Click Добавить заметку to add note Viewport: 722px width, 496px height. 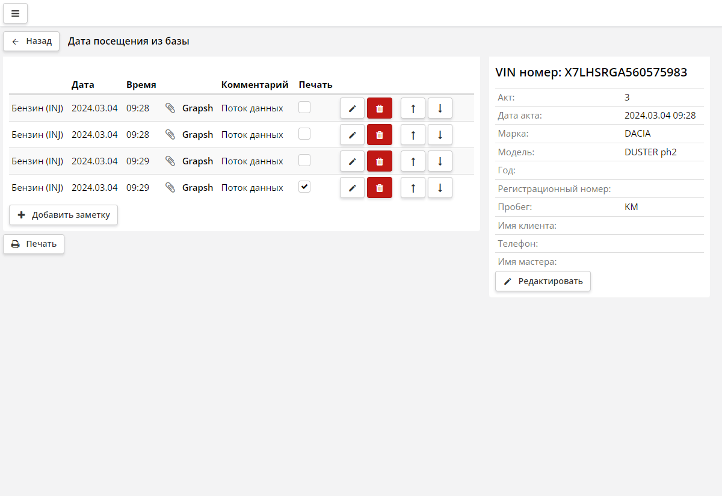pyautogui.click(x=63, y=215)
